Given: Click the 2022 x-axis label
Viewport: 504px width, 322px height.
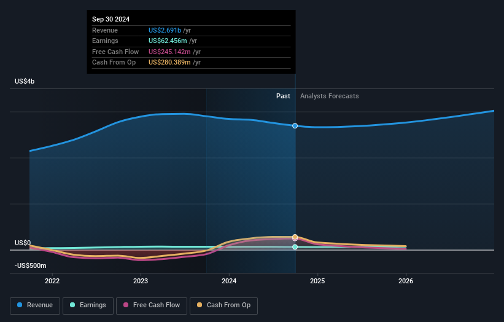Looking at the screenshot, I should (52, 281).
